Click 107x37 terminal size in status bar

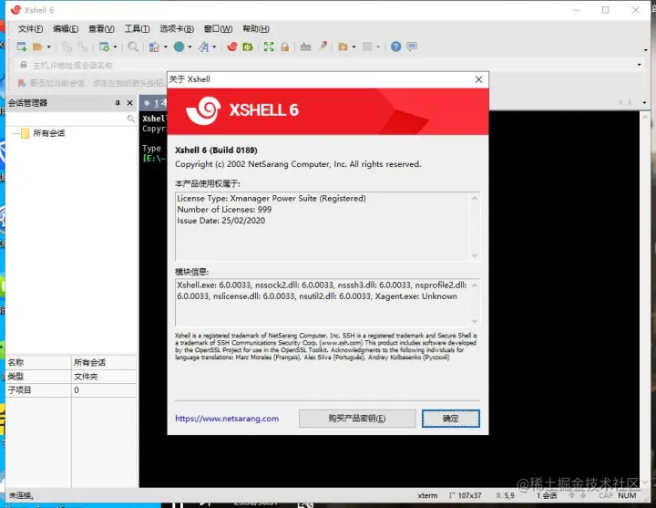(x=469, y=496)
